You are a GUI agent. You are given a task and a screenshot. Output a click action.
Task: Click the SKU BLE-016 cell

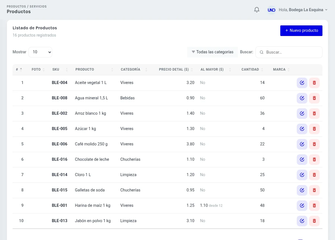pos(59,159)
